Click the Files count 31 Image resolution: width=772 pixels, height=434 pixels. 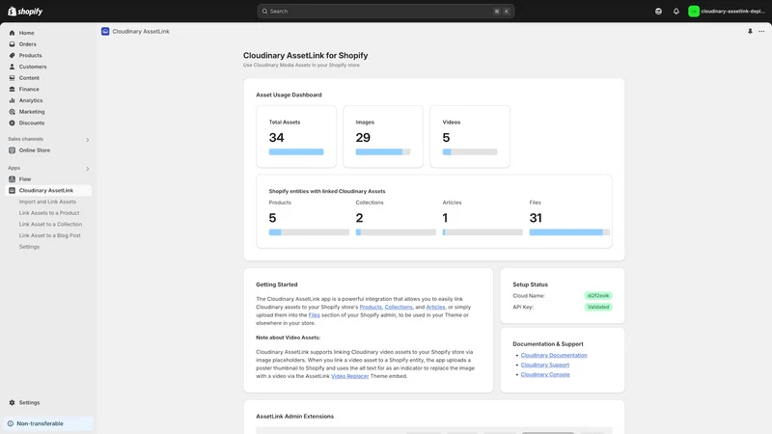pos(536,218)
